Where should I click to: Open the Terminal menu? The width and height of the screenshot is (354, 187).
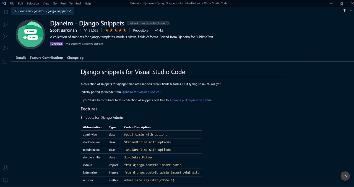point(75,3)
